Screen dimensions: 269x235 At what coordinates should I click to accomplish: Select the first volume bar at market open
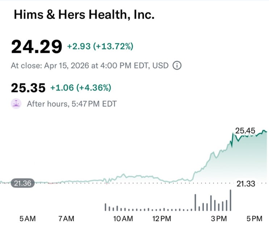(x=105, y=207)
